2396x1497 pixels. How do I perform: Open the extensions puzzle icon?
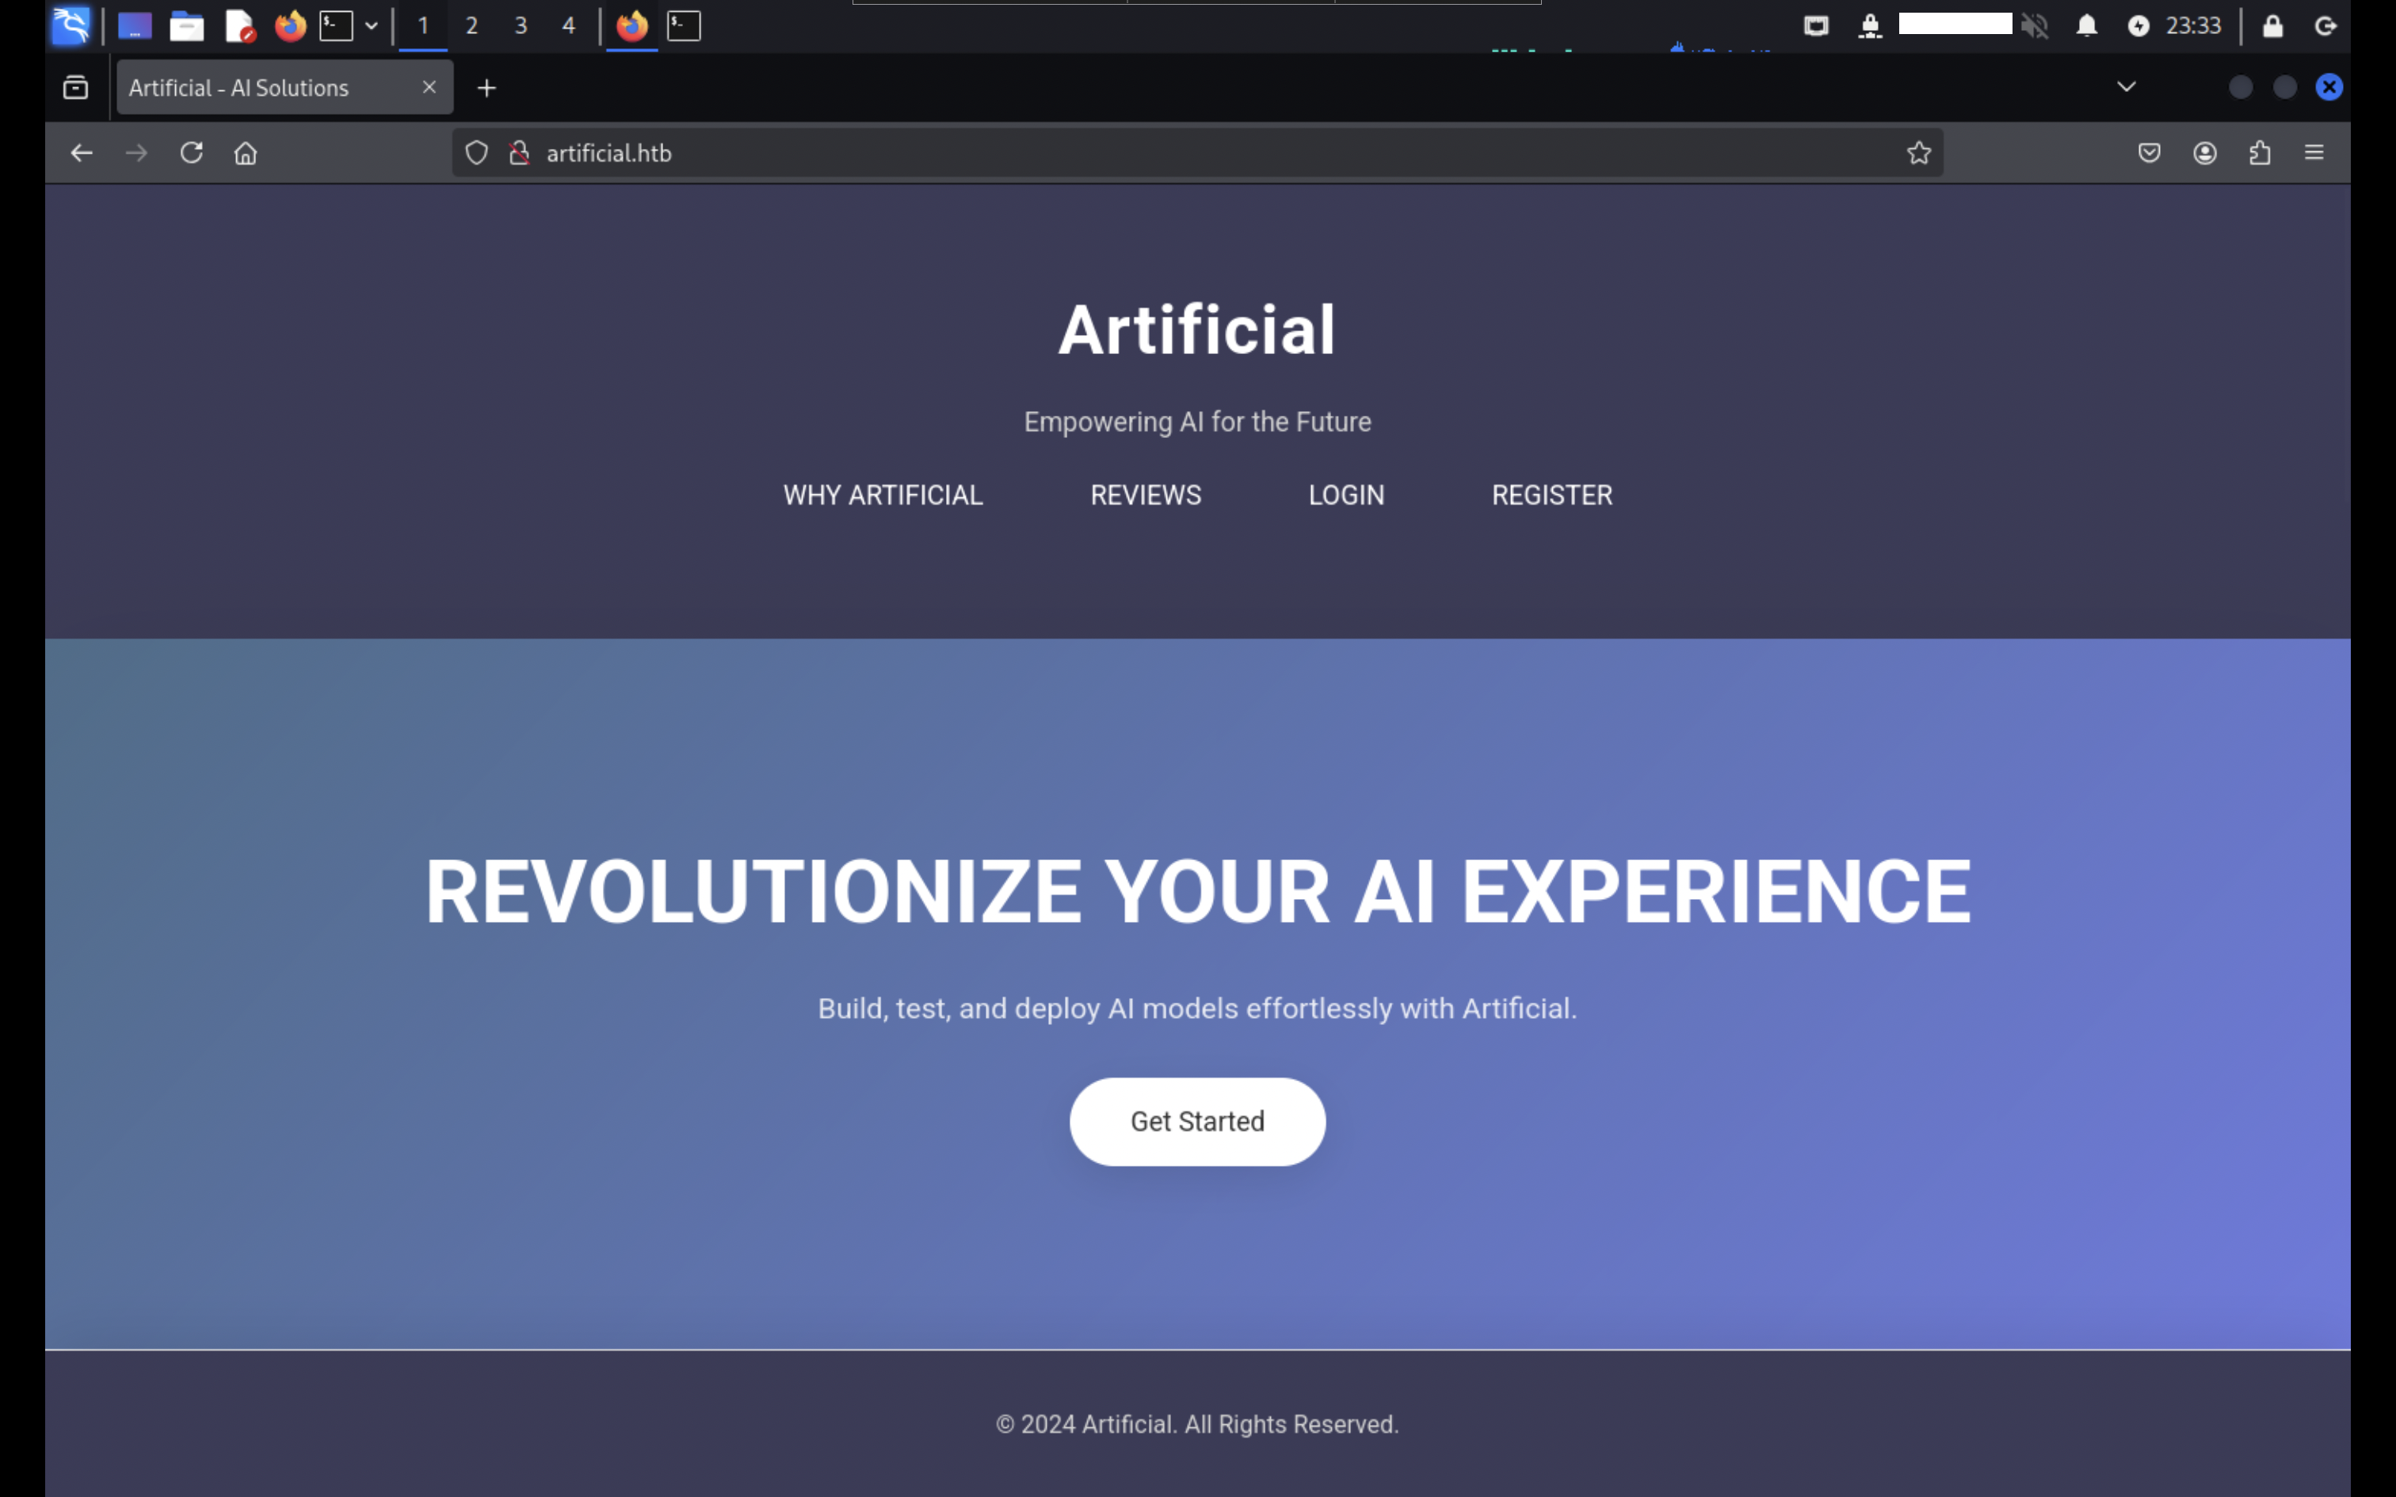(2260, 152)
